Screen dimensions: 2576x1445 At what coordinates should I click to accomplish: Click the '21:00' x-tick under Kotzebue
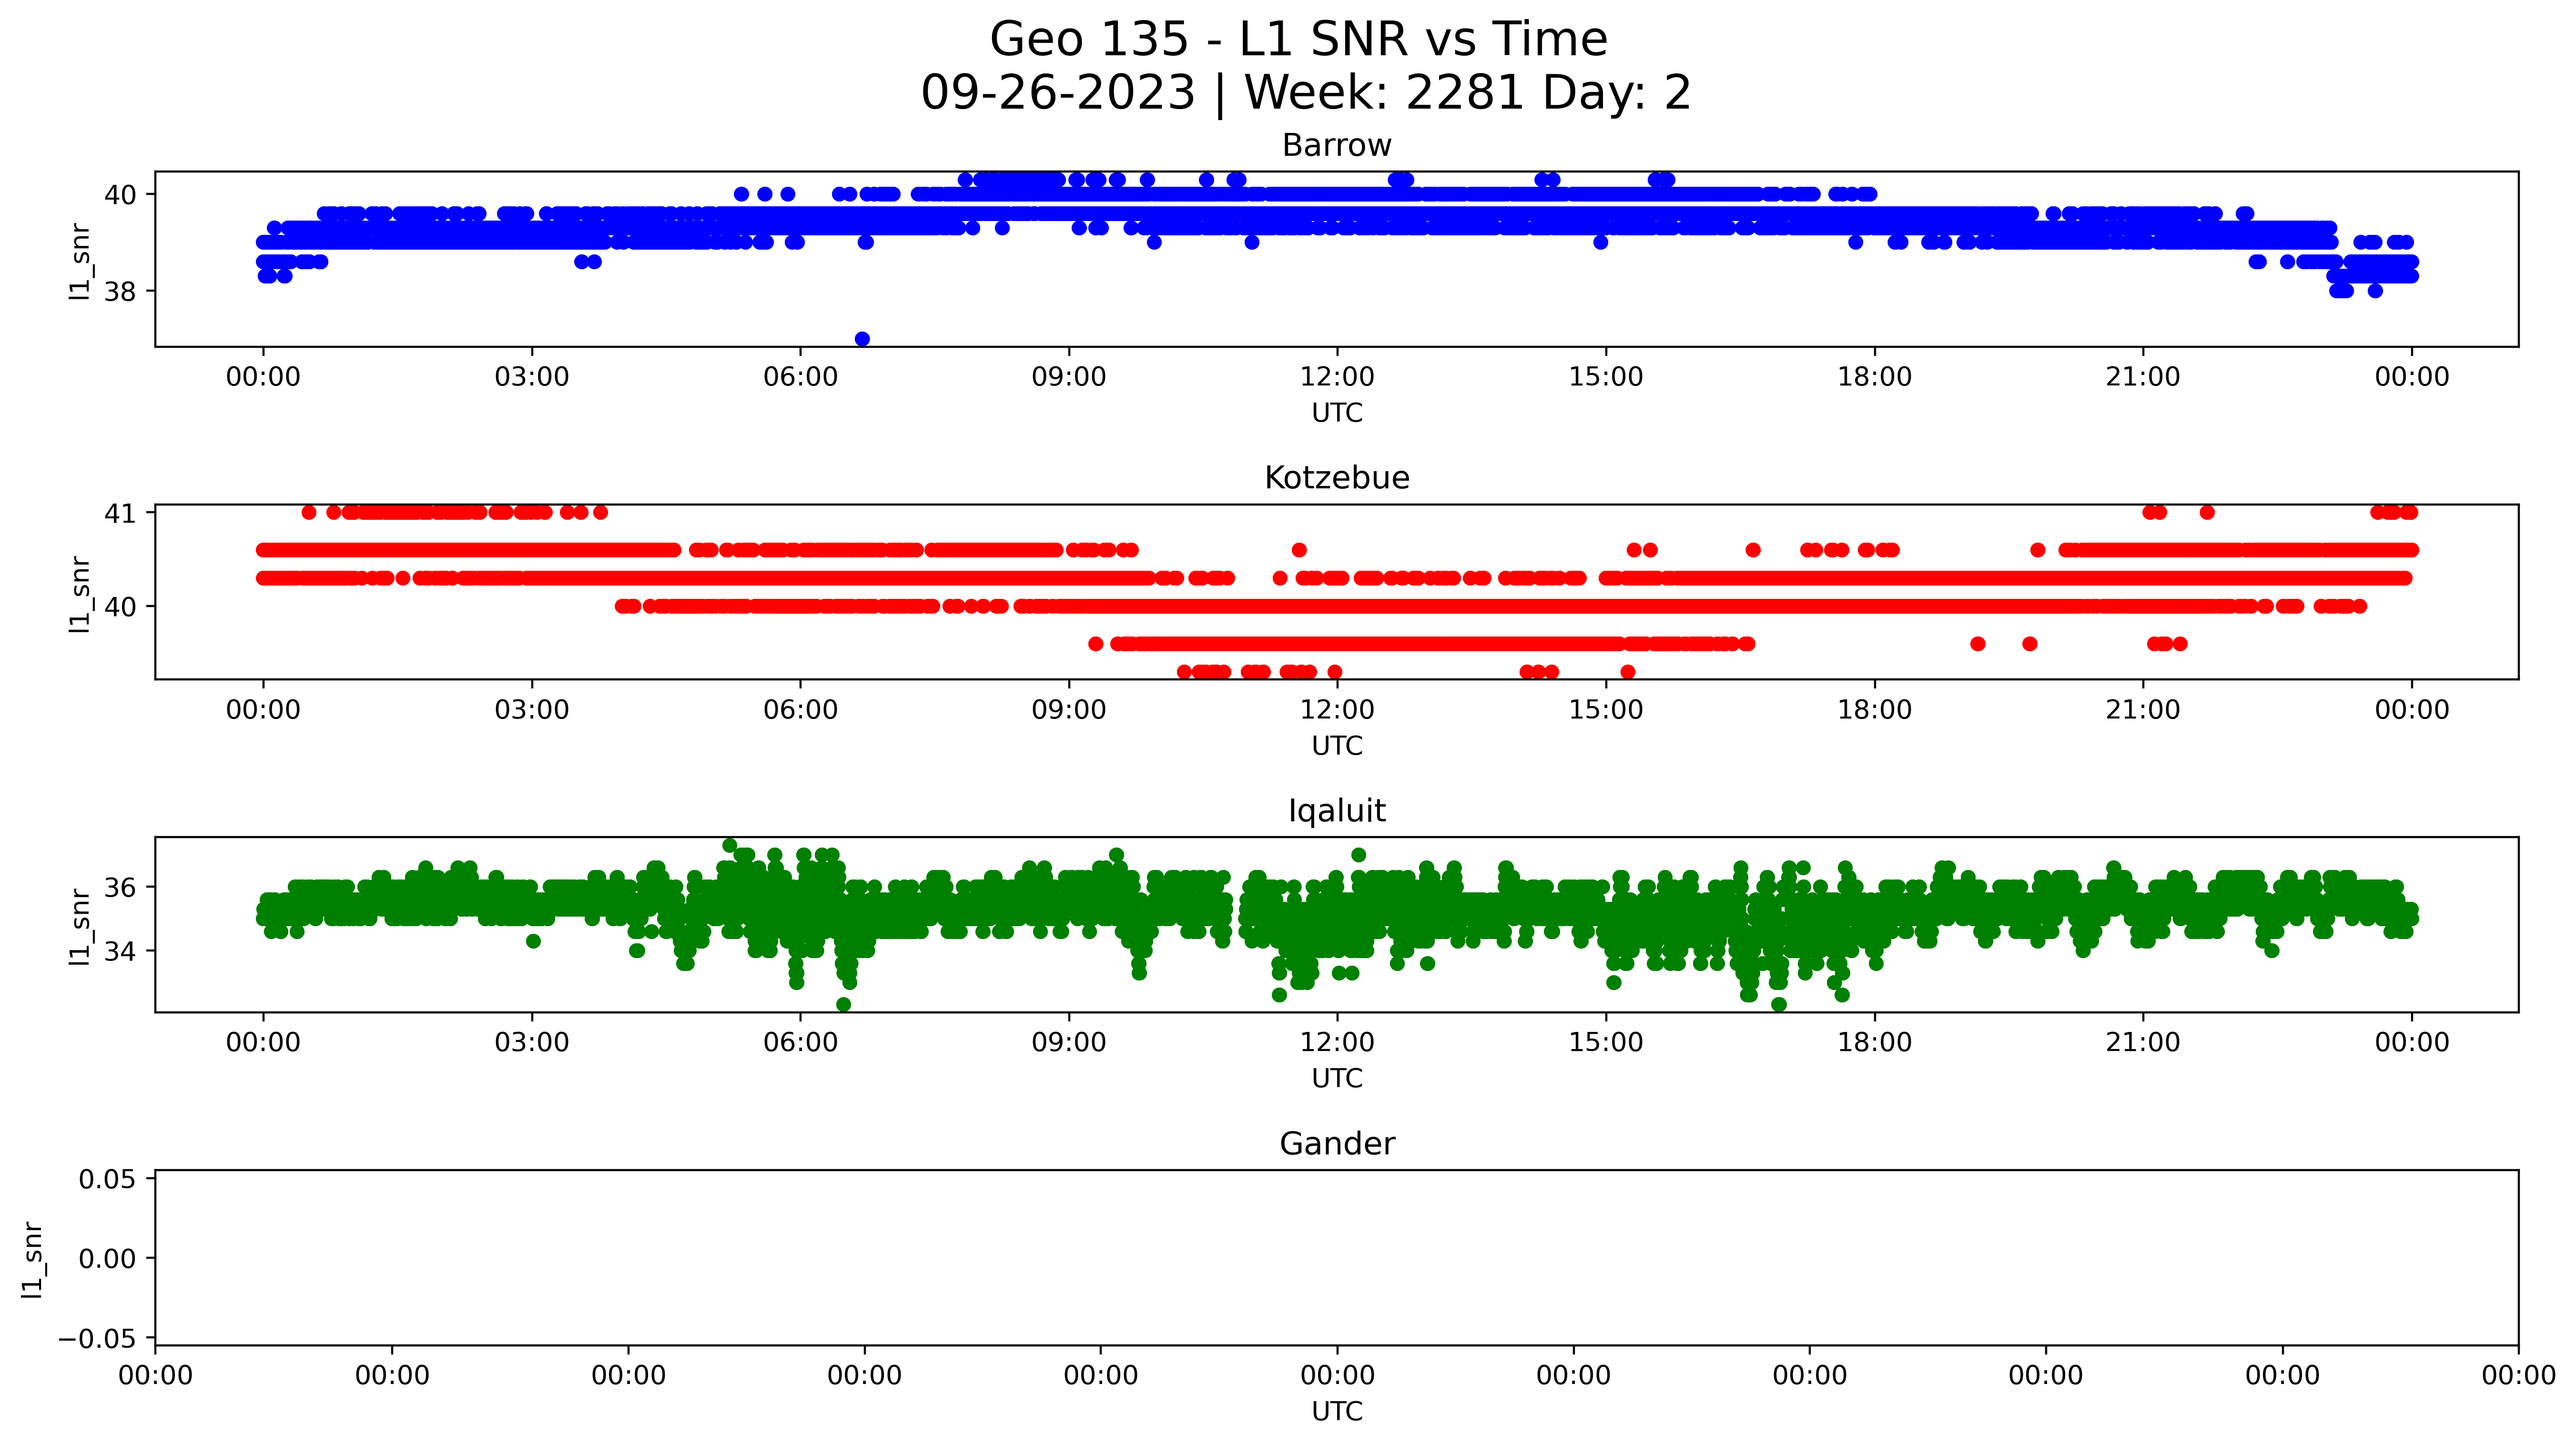pyautogui.click(x=2143, y=710)
